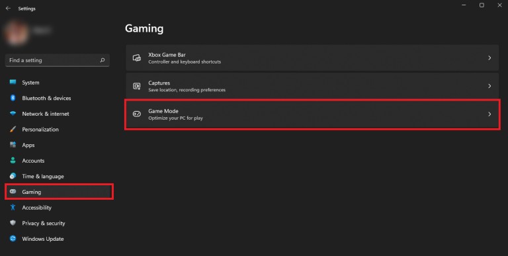Click 'Save location, recording preferences' text
The width and height of the screenshot is (508, 256).
point(187,90)
